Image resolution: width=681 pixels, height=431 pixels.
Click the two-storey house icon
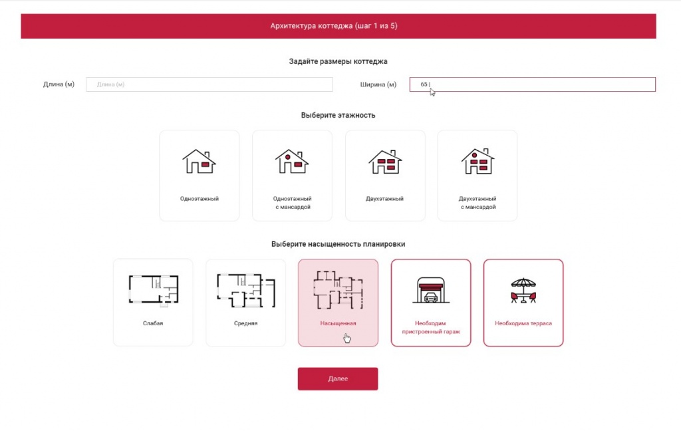pyautogui.click(x=385, y=162)
